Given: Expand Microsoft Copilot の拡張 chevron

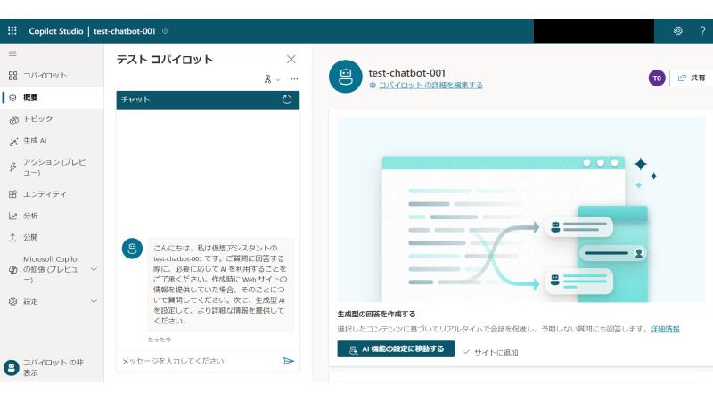Looking at the screenshot, I should (94, 270).
